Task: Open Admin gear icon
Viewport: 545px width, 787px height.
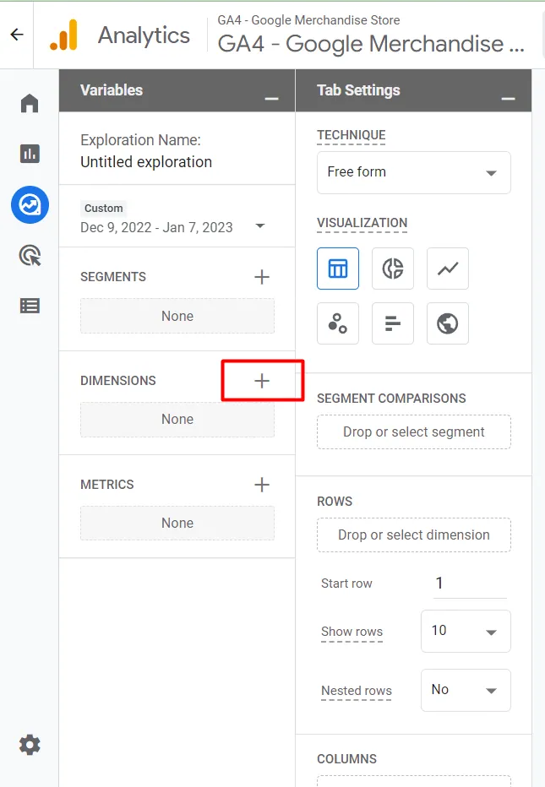Action: [30, 745]
